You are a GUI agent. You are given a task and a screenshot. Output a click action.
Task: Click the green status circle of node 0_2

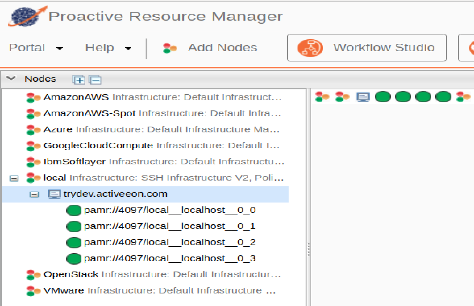(74, 243)
